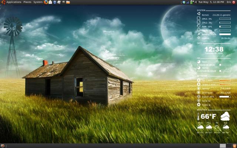Click the CPU1 chip icon
Viewport: 237px width, 148px height.
coord(198,18)
